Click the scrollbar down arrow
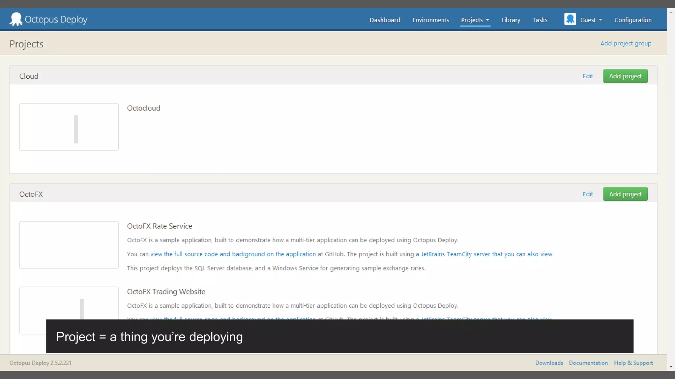Viewport: 675px width, 379px height. 671,367
